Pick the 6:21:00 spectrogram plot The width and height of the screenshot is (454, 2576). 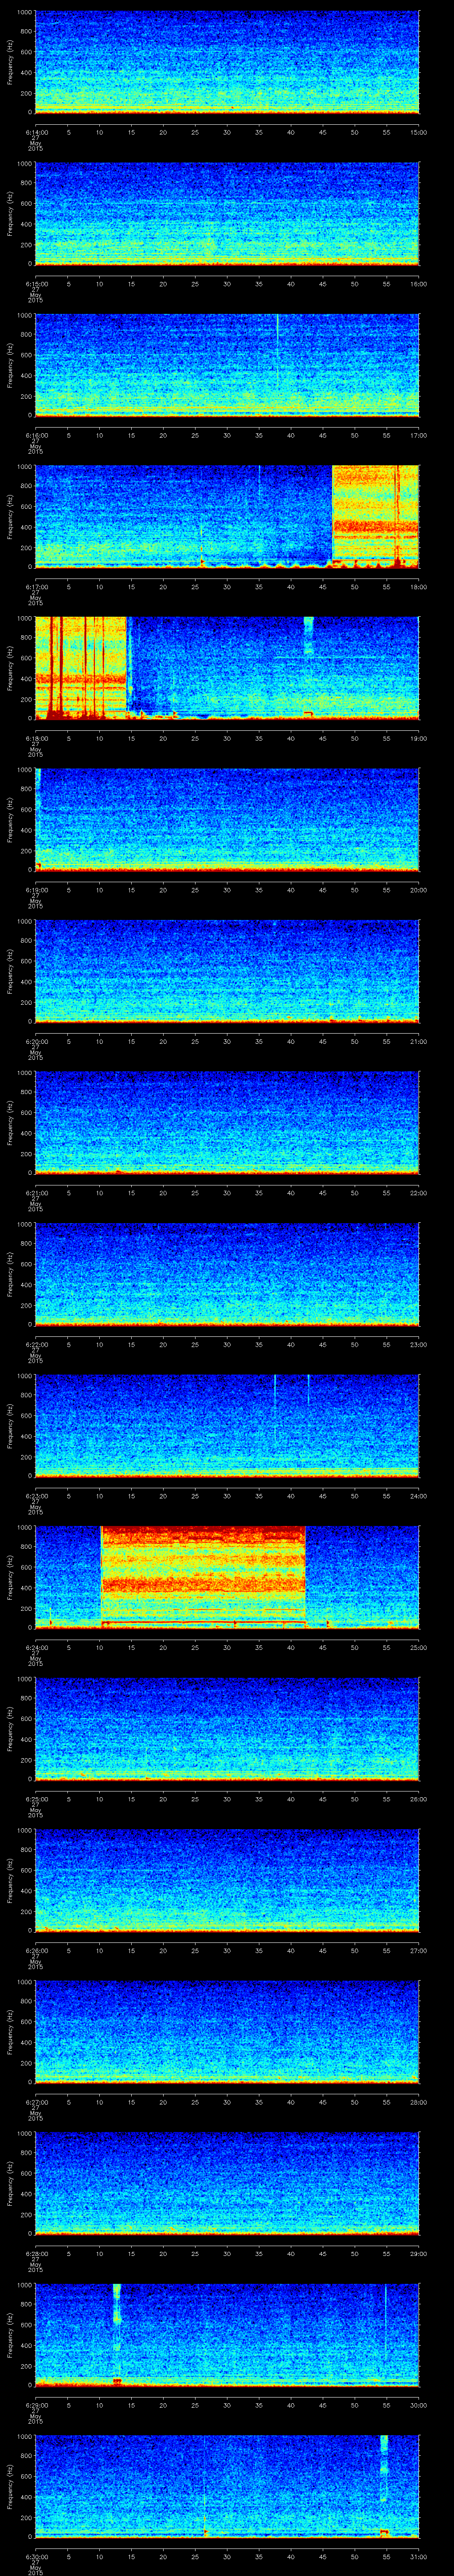point(227,1123)
